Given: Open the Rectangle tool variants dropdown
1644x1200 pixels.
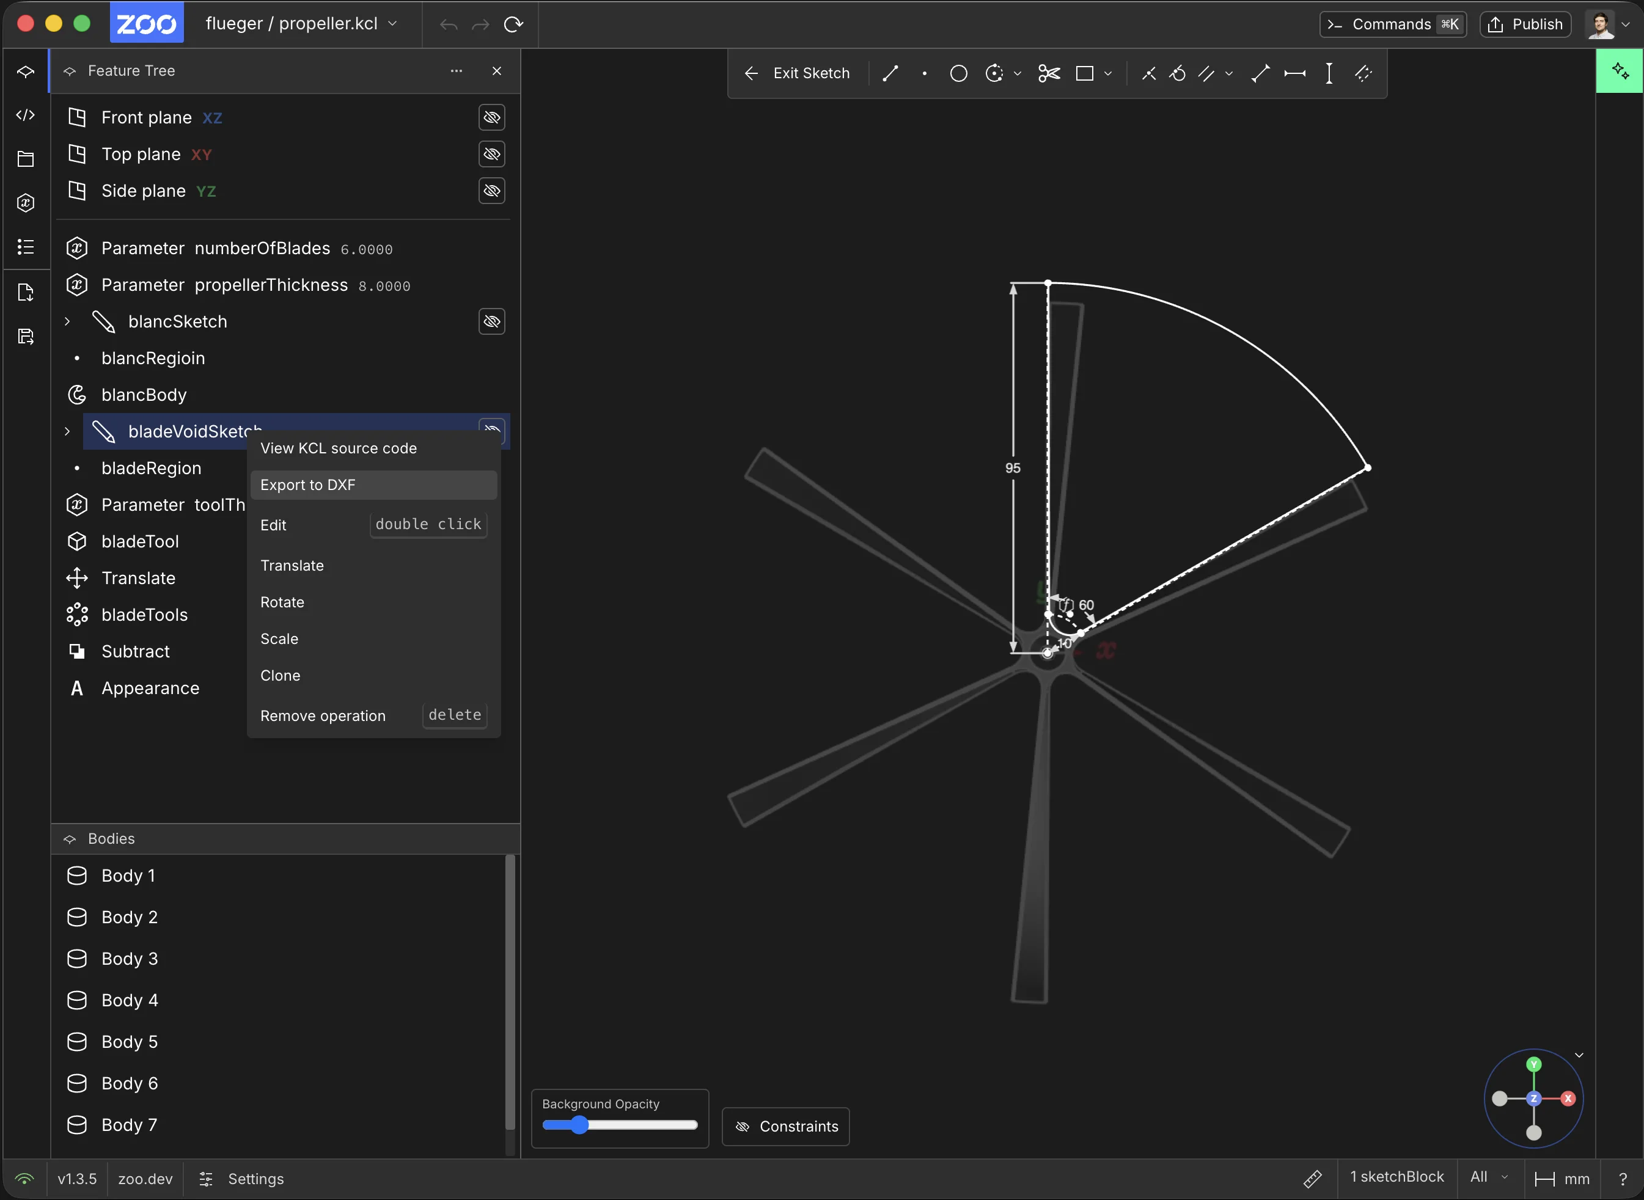Looking at the screenshot, I should click(1108, 73).
